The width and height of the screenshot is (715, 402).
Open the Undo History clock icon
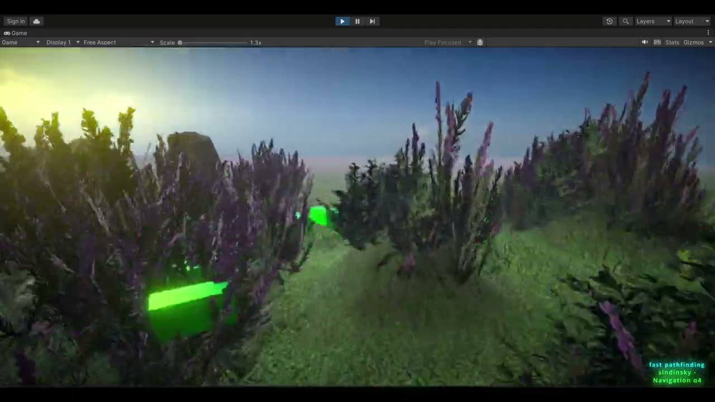[x=609, y=21]
